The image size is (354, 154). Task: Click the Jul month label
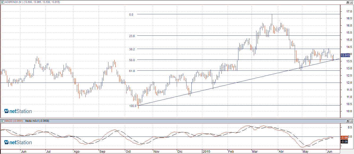[48, 152]
